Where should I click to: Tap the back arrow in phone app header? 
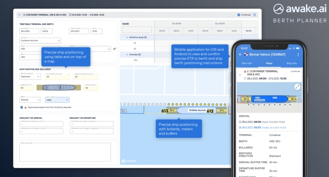pos(240,54)
